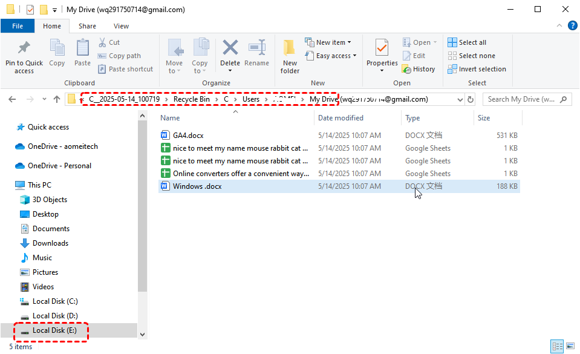The image size is (580, 354).
Task: Open the Copy to command
Action: point(200,56)
